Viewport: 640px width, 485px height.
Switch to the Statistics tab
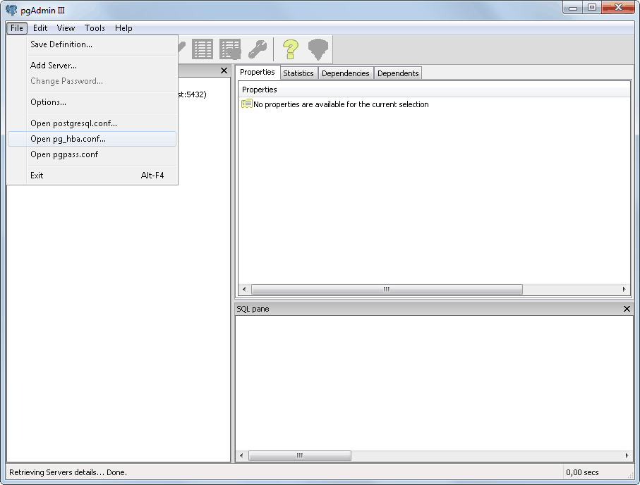pyautogui.click(x=298, y=73)
